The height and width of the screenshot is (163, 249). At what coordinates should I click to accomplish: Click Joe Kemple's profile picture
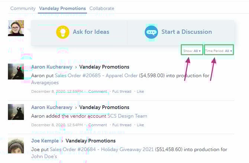pyautogui.click(x=16, y=145)
